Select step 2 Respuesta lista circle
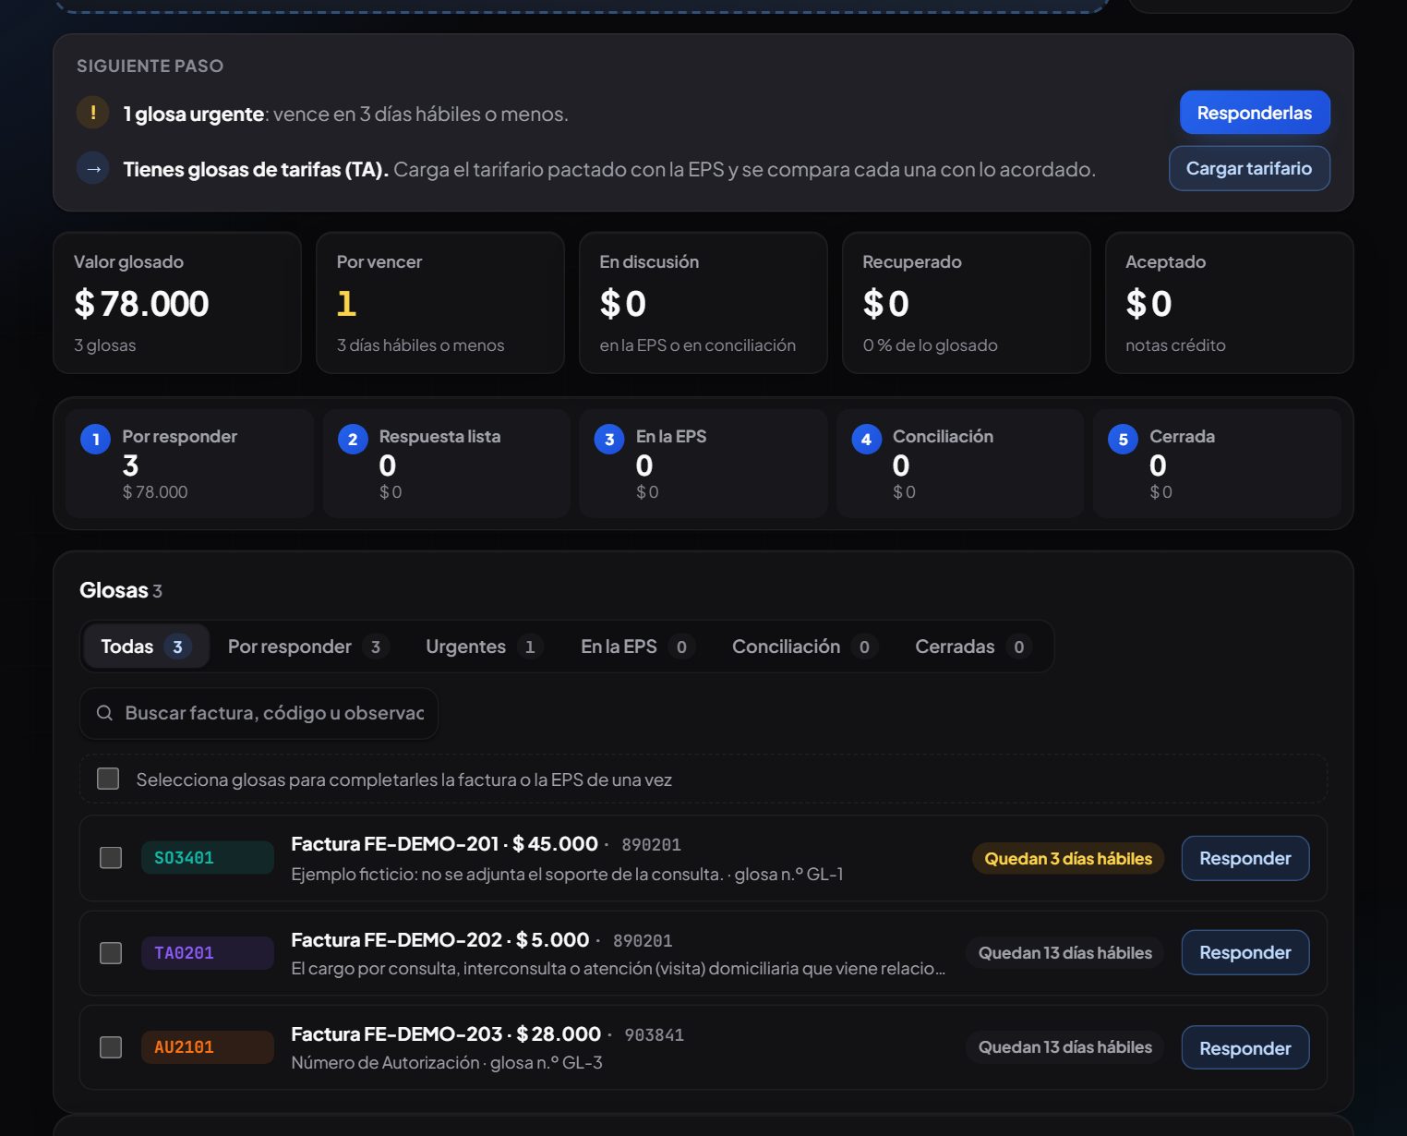 pyautogui.click(x=353, y=440)
